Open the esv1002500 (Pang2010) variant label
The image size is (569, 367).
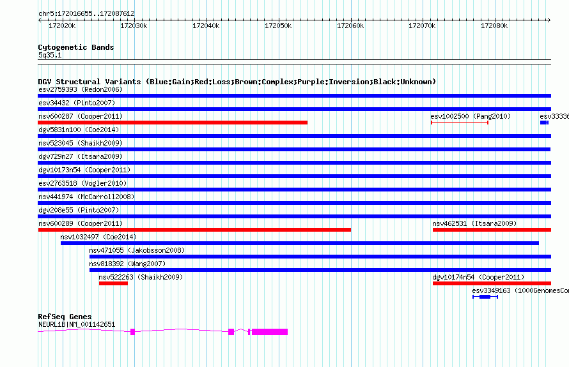[x=471, y=116]
